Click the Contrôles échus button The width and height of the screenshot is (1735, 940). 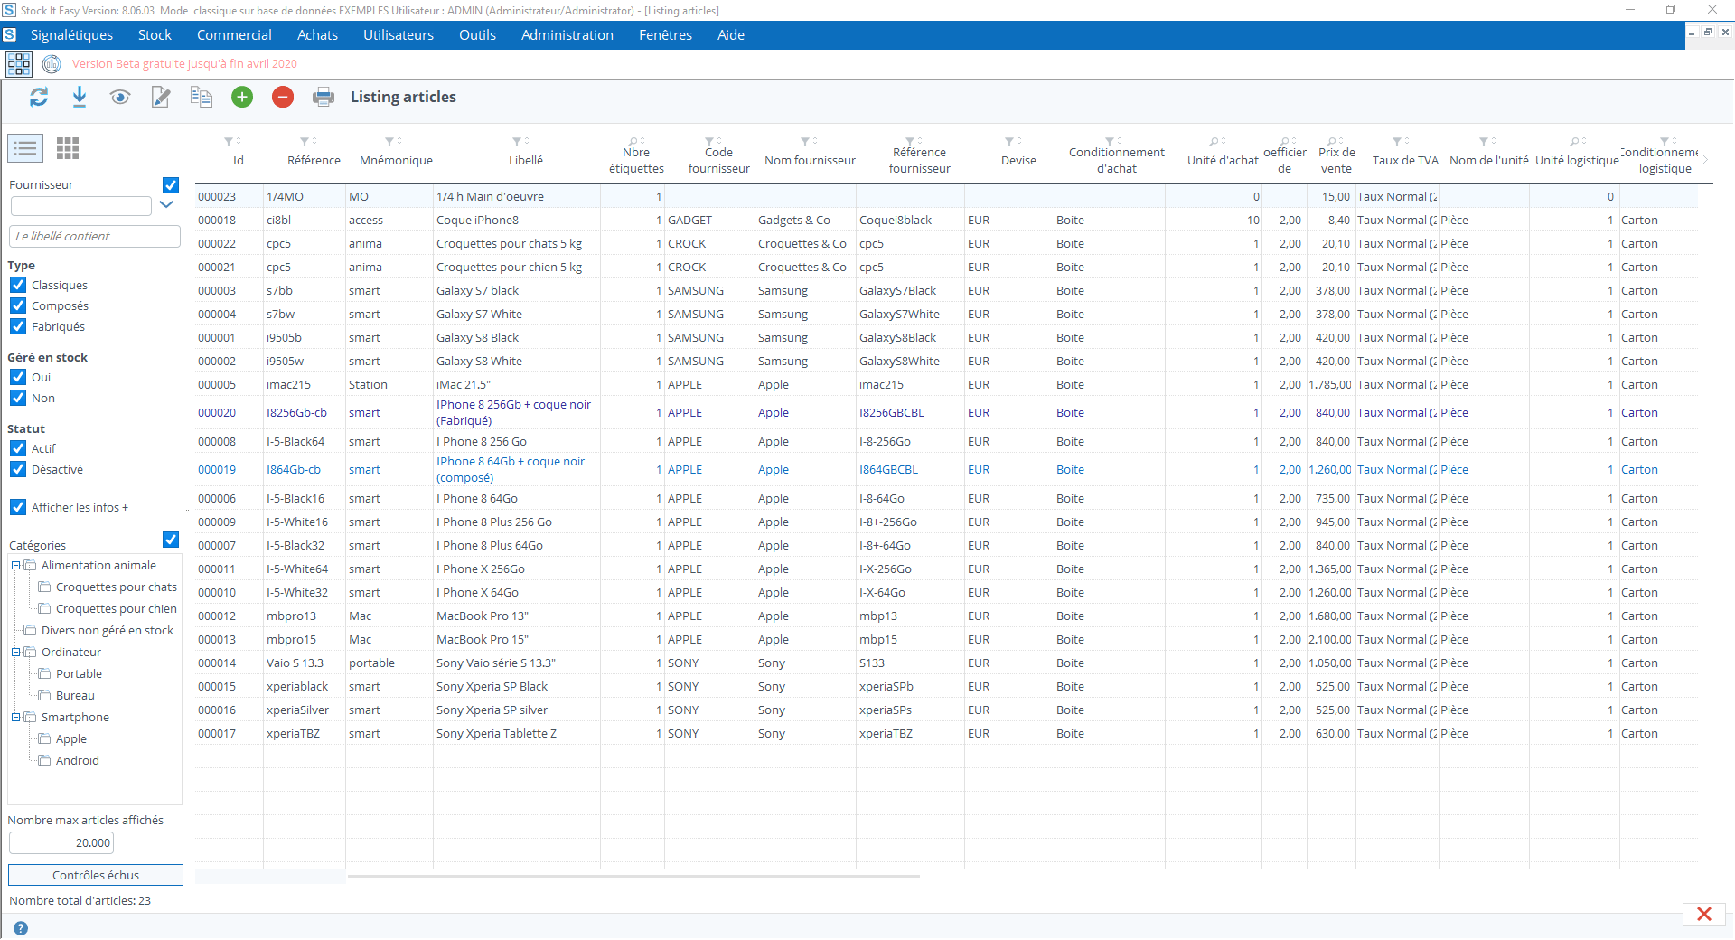(95, 875)
